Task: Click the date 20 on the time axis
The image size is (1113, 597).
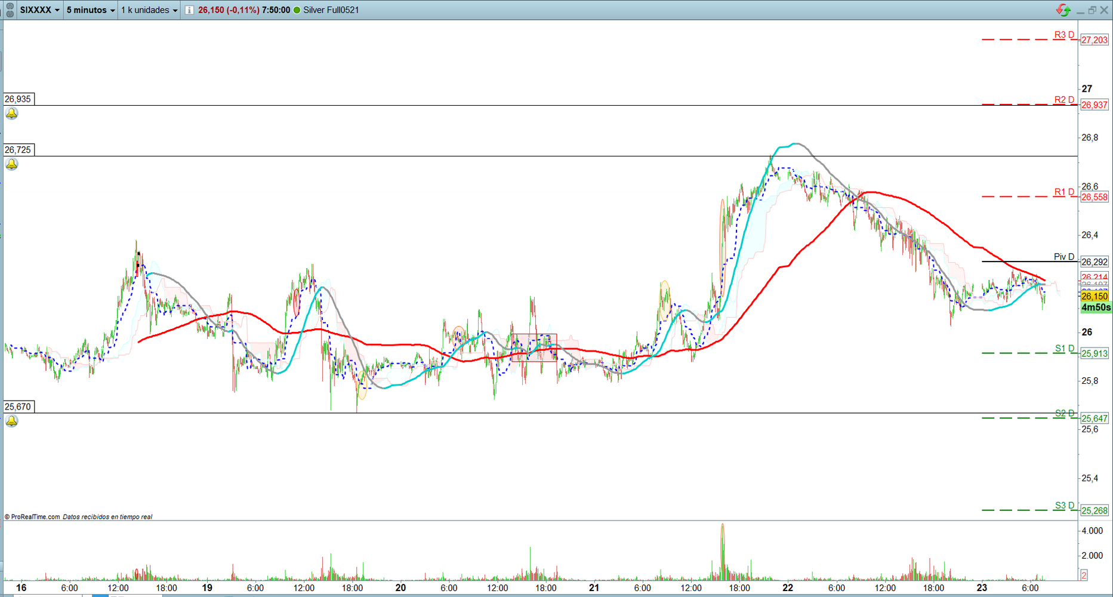Action: (x=400, y=587)
